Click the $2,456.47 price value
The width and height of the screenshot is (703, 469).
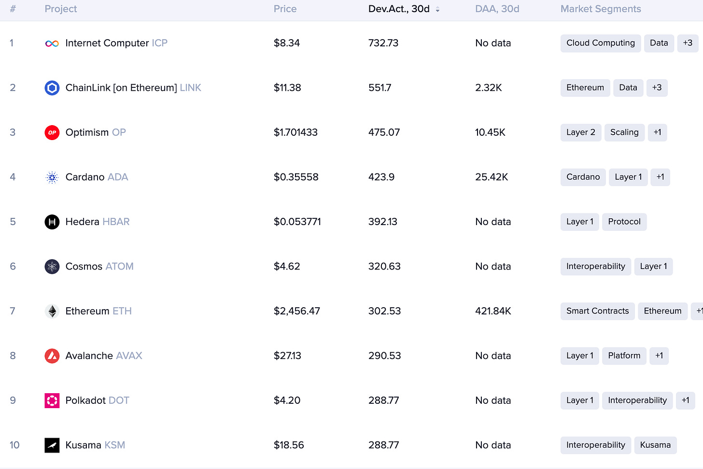(x=297, y=311)
